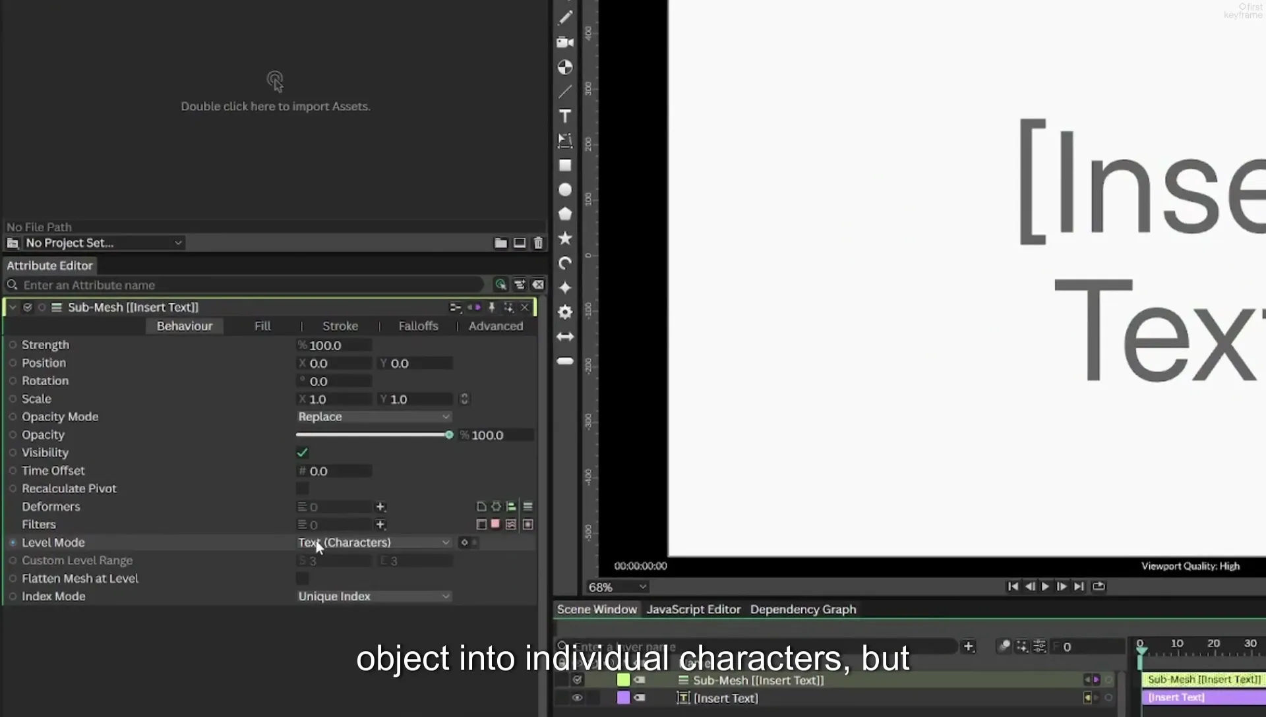
Task: Clear the attribute search filter icon
Action: click(x=538, y=285)
